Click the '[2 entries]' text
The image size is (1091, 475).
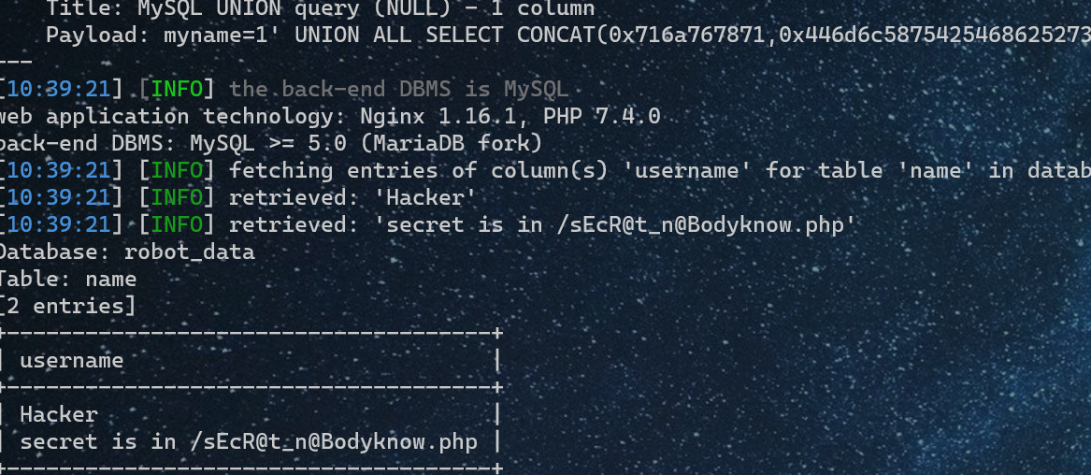pyautogui.click(x=67, y=306)
